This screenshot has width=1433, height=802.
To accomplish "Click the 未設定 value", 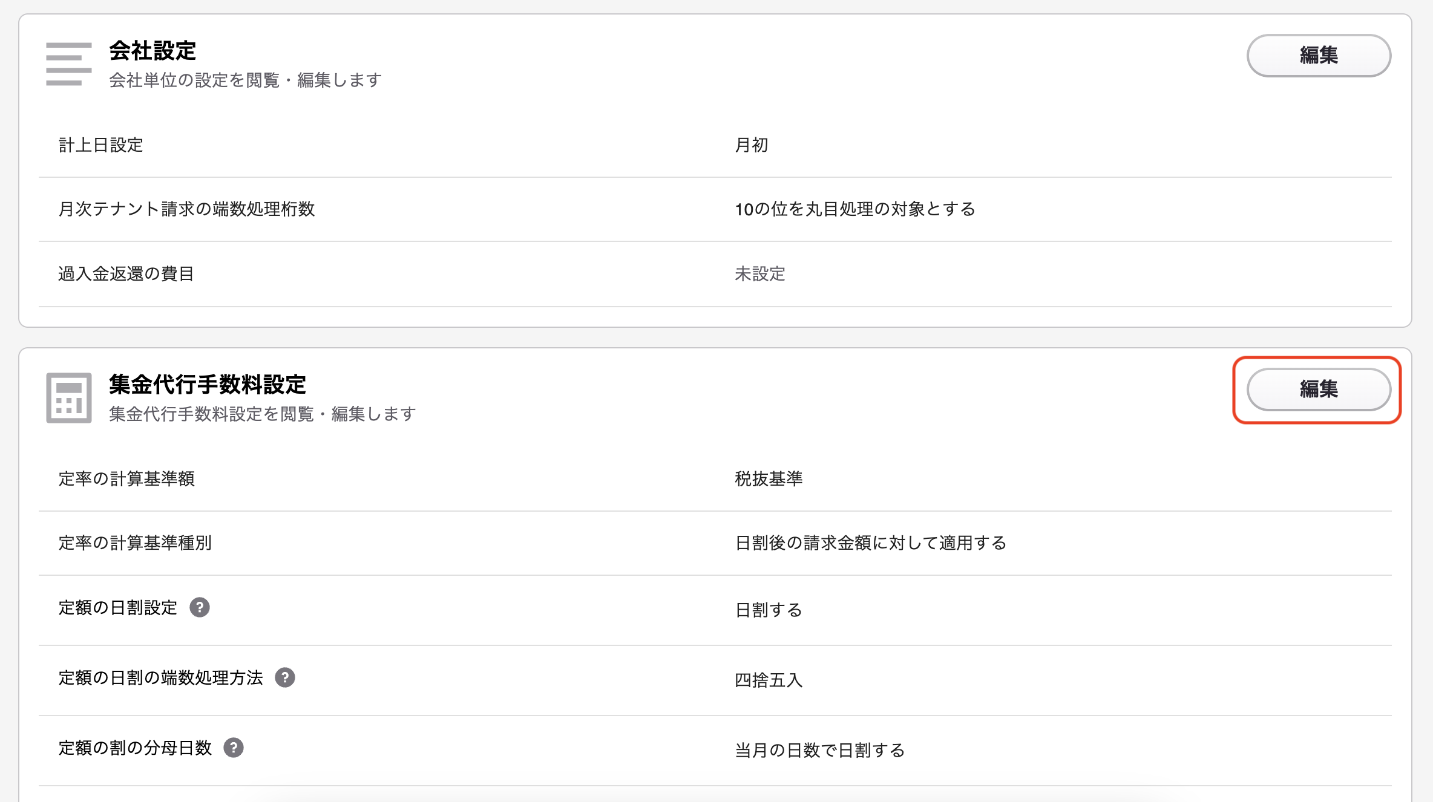I will point(759,274).
